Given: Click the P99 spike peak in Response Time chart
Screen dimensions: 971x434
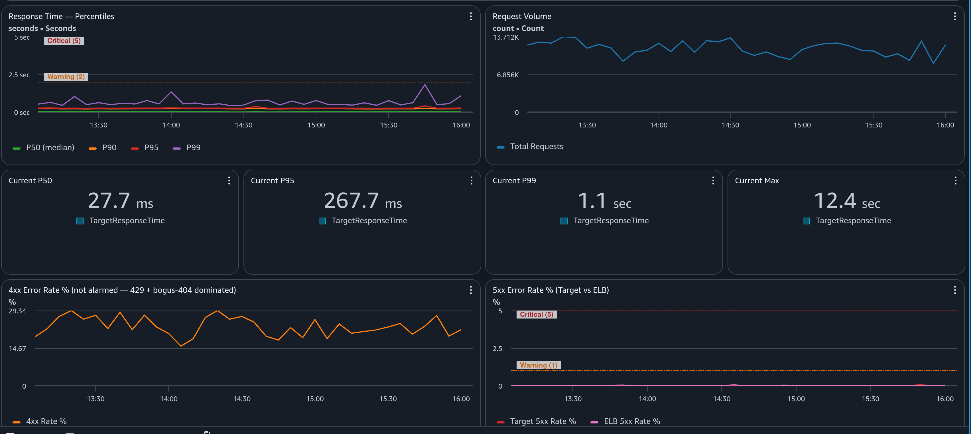Looking at the screenshot, I should (425, 84).
